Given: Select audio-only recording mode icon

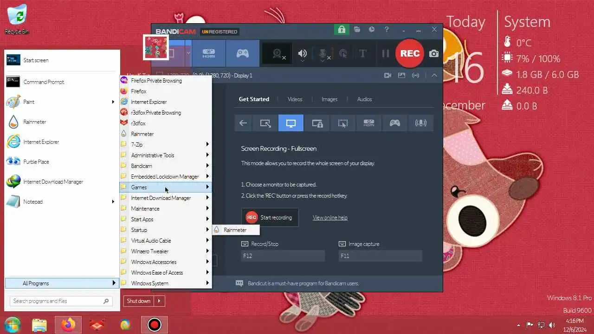Looking at the screenshot, I should (x=421, y=123).
